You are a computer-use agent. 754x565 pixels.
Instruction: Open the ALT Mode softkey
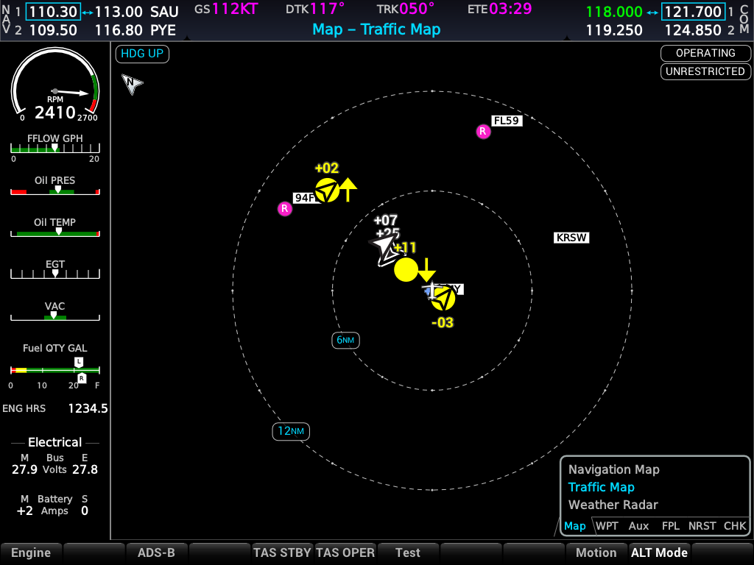click(x=659, y=553)
